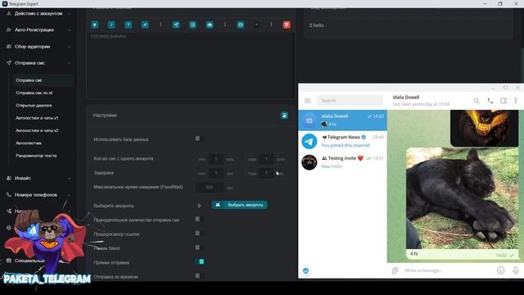The height and width of the screenshot is (295, 524).
Task: Click min field for Задержка
Action: (x=216, y=173)
